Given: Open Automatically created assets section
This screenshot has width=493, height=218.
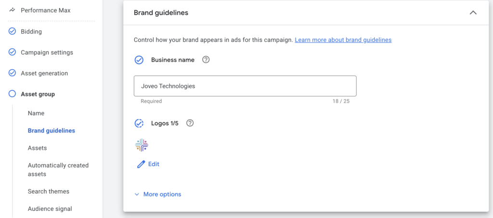Looking at the screenshot, I should pos(58,170).
